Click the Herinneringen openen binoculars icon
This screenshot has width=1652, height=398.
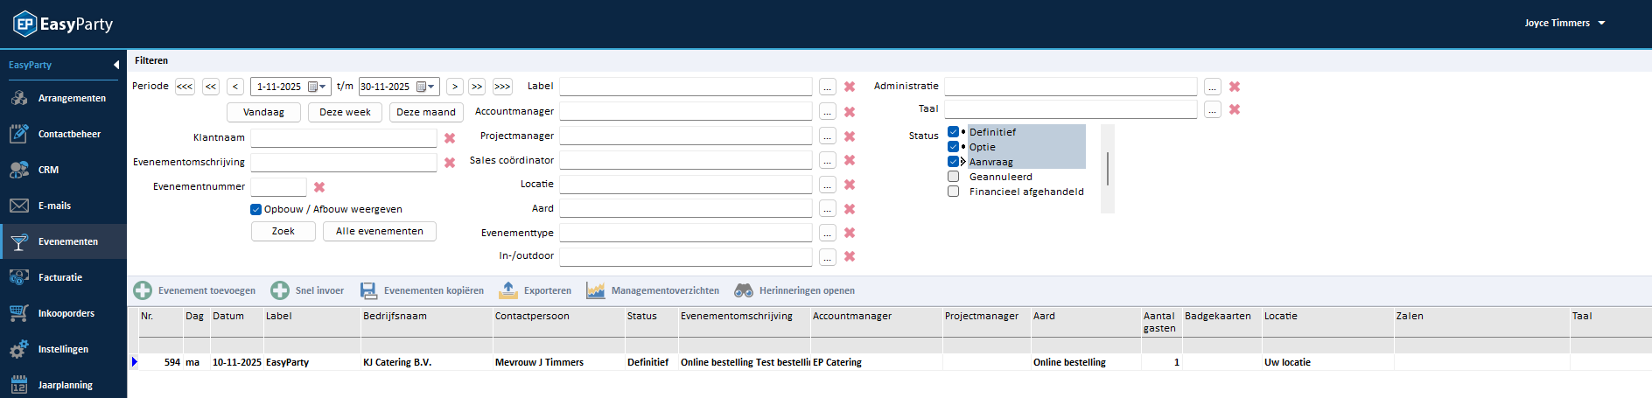pyautogui.click(x=744, y=290)
